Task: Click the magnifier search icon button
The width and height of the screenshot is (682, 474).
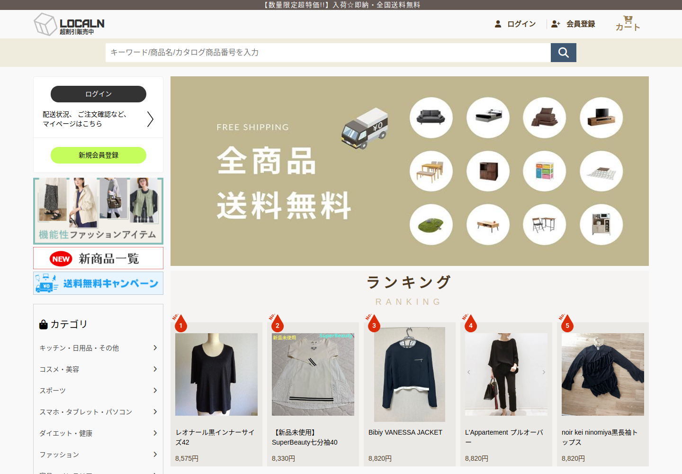Action: pos(564,53)
